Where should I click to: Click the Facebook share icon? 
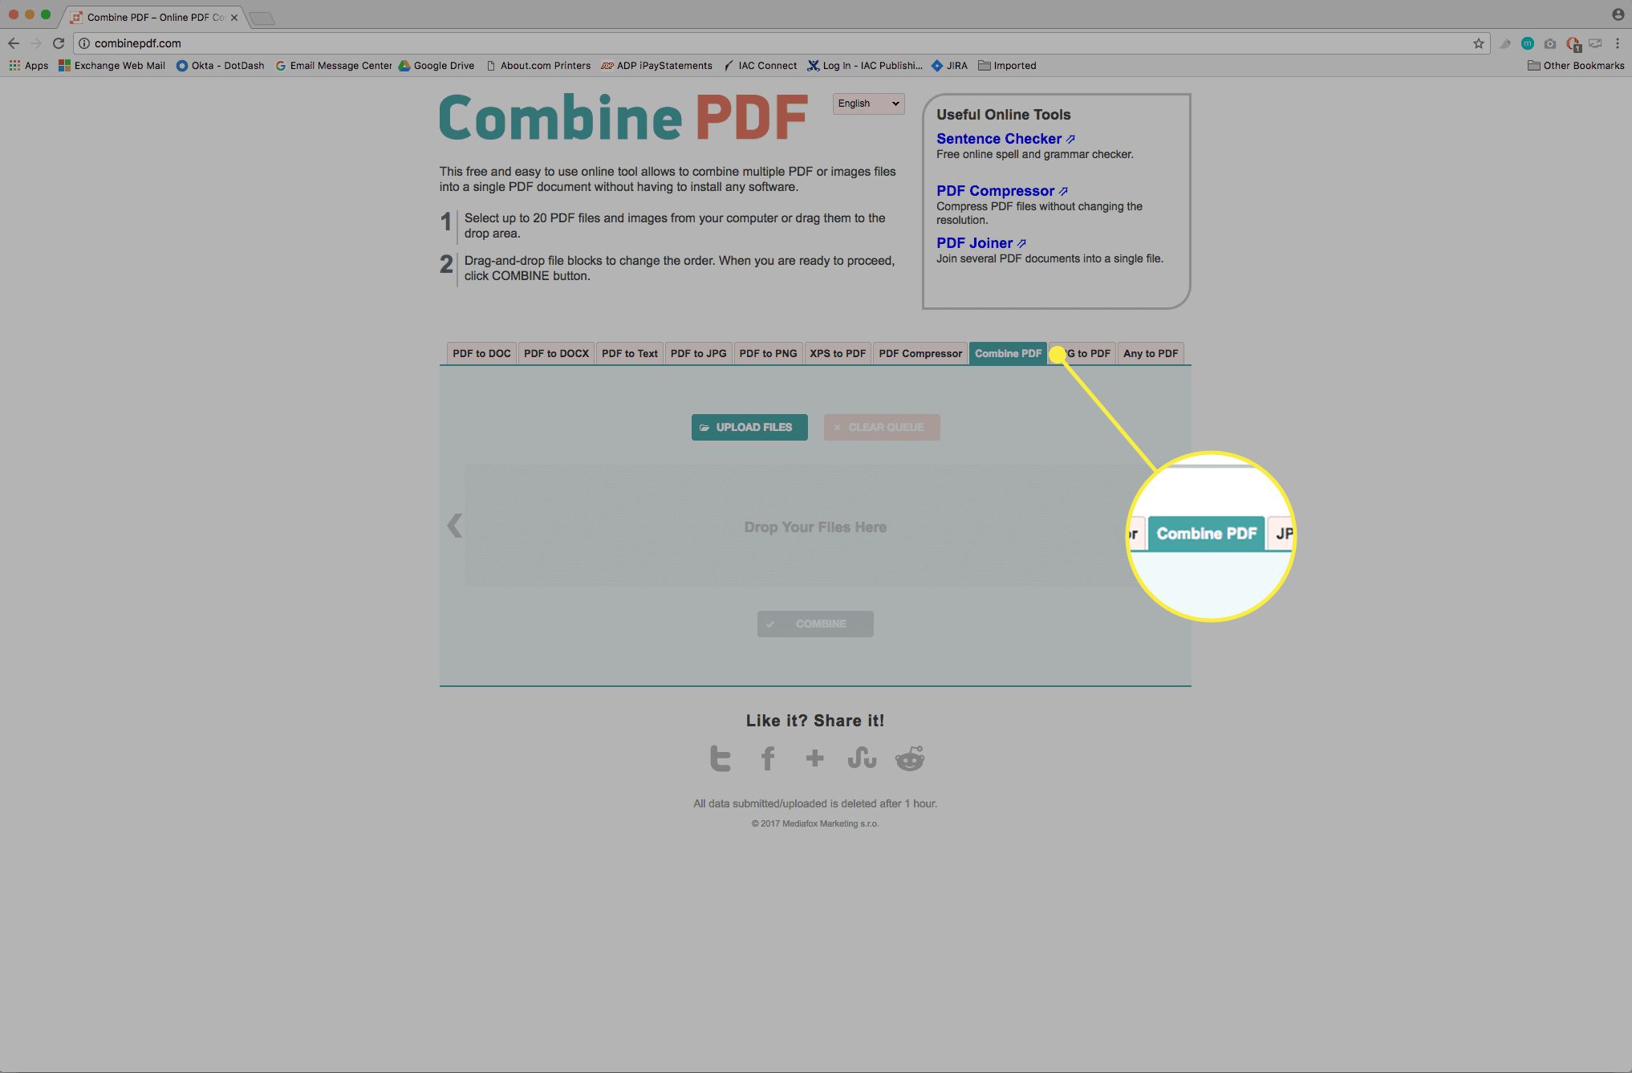click(768, 757)
